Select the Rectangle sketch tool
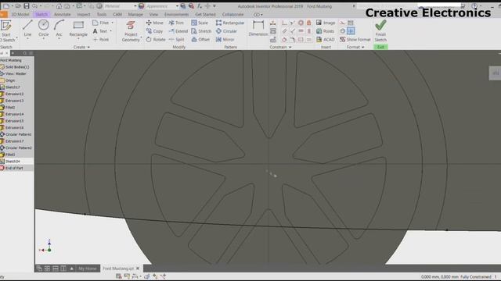The height and width of the screenshot is (281, 501). point(78,28)
